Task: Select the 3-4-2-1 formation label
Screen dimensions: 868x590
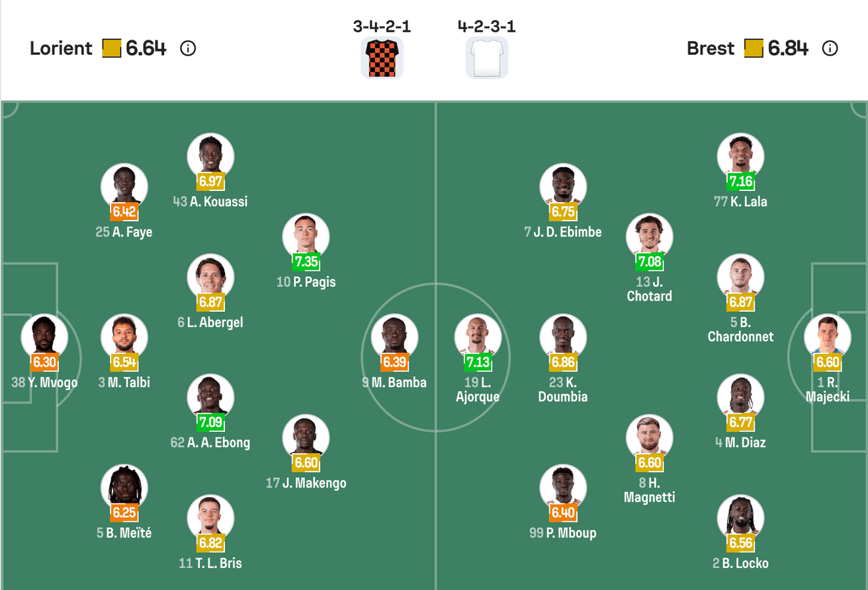Action: pos(382,26)
